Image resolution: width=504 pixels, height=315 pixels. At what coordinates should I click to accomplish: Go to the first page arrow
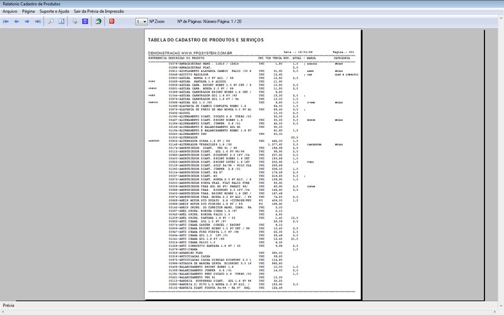click(6, 21)
